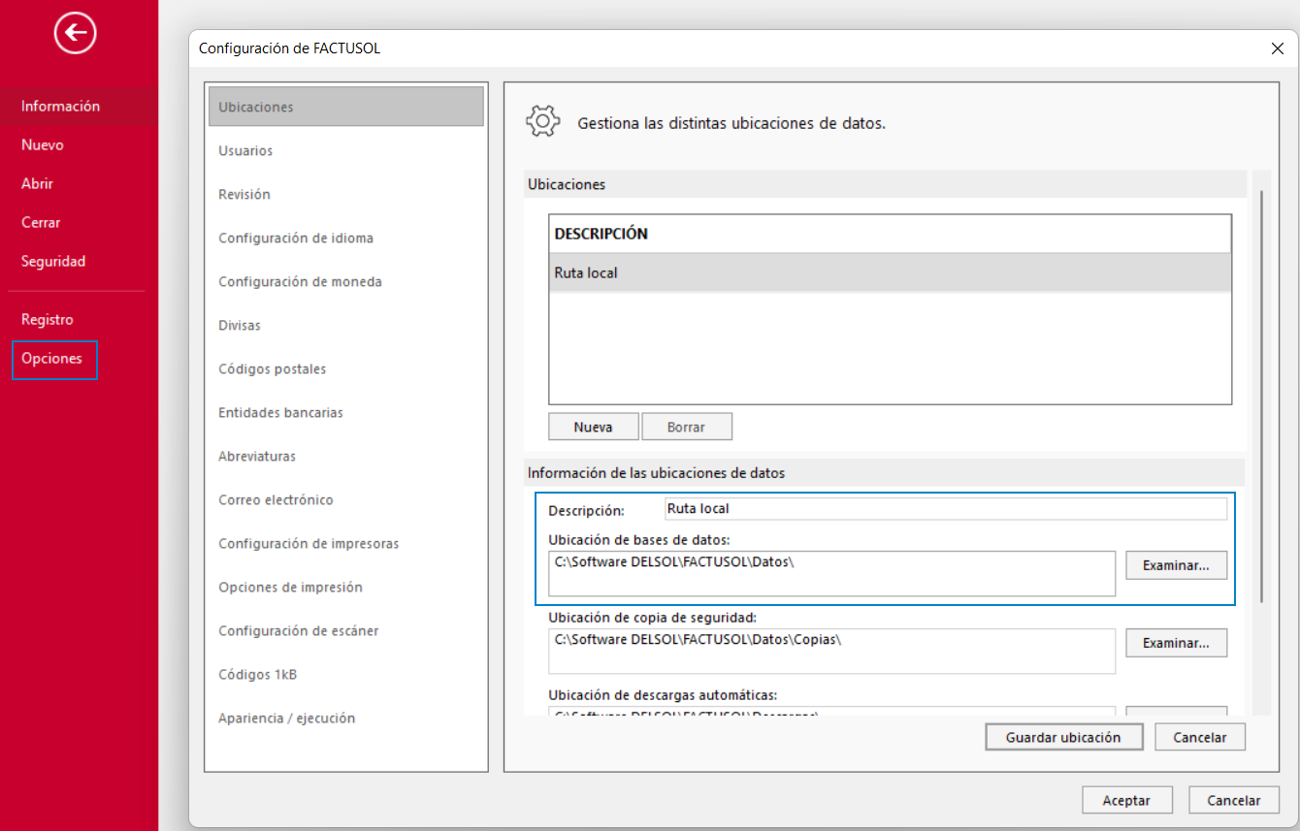Go to Configuración de impresoras
The image size is (1300, 831).
point(309,543)
